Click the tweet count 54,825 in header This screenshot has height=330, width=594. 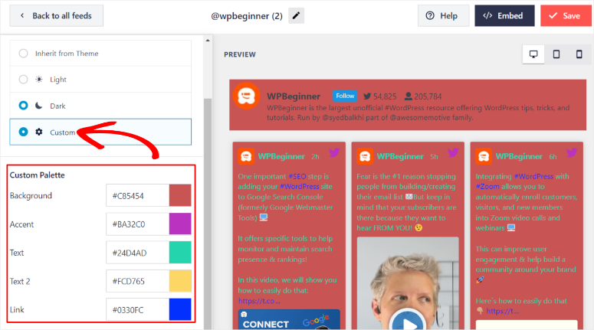pos(380,96)
